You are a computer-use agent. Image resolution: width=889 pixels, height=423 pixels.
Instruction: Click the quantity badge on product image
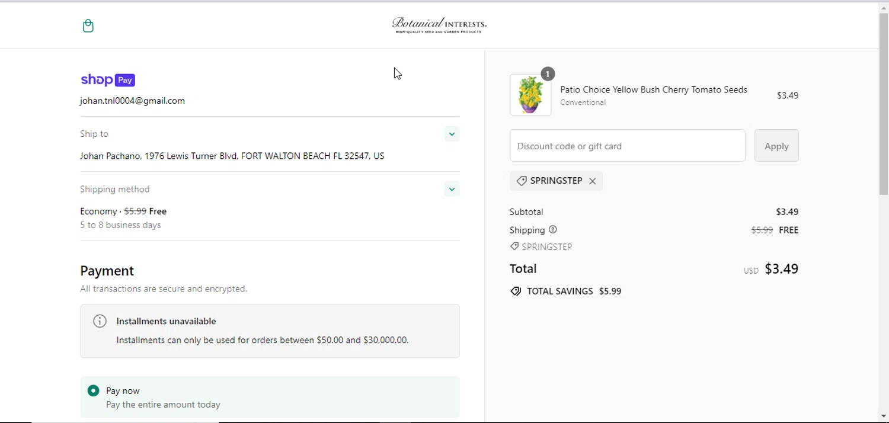[548, 74]
